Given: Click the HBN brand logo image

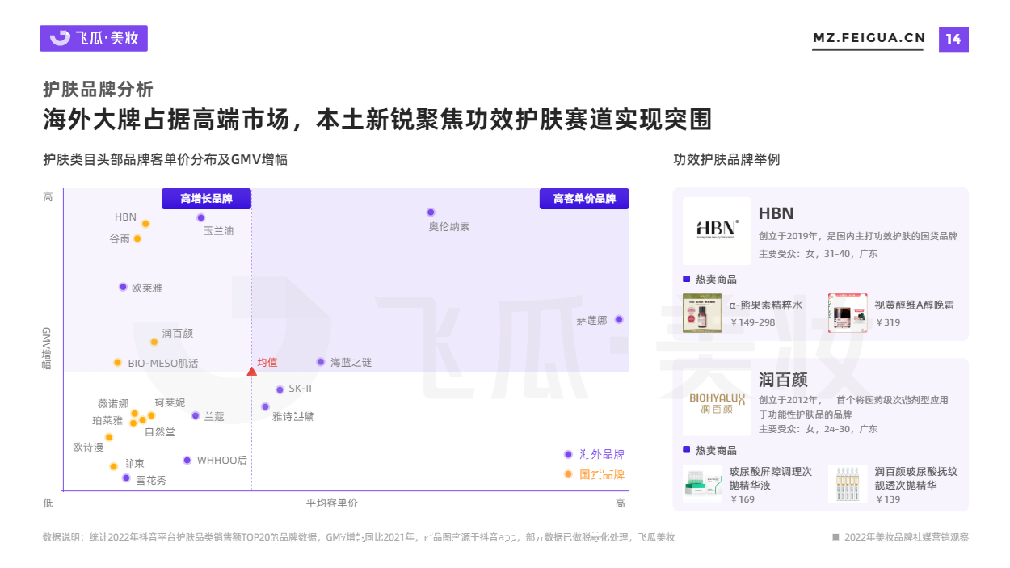Looking at the screenshot, I should [x=717, y=231].
